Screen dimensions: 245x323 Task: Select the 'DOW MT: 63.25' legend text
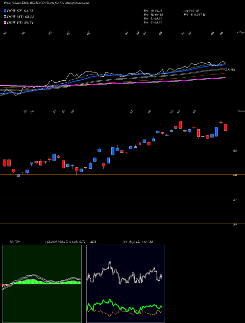click(x=21, y=17)
